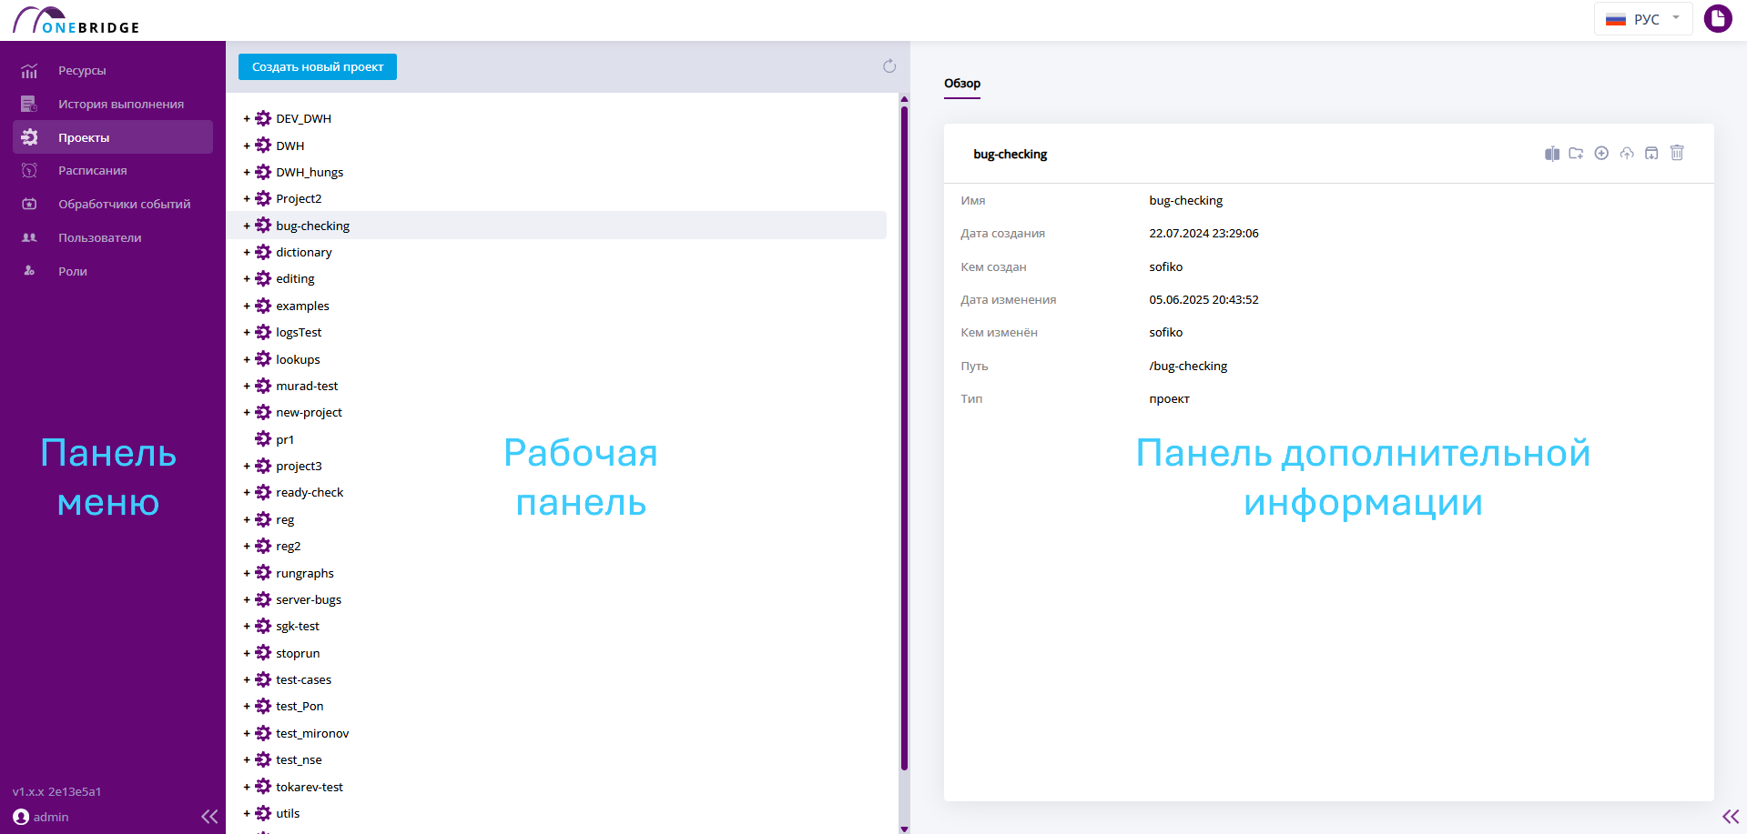Image resolution: width=1747 pixels, height=834 pixels.
Task: Open Ресурсы in the side menu
Action: (113, 71)
